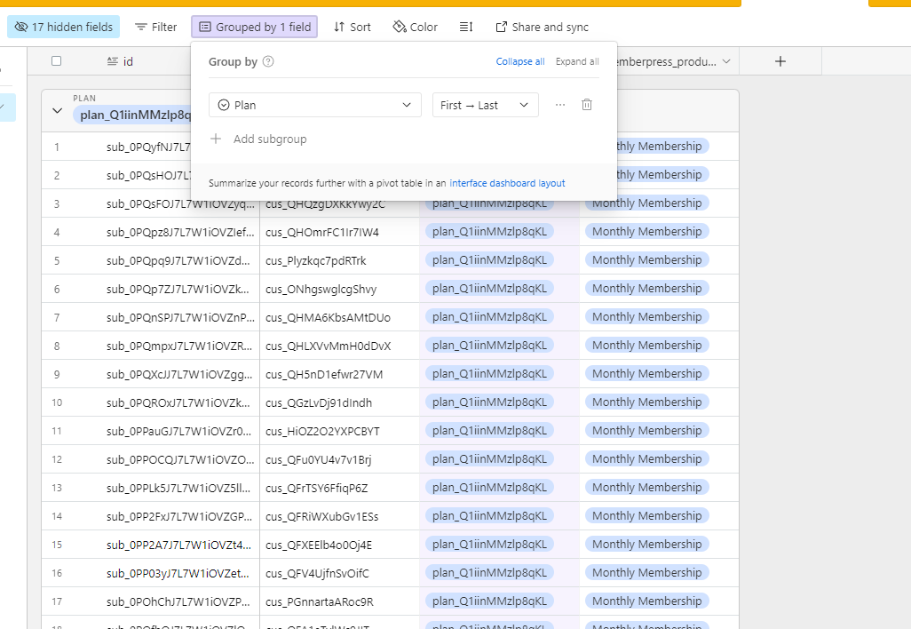911x629 pixels.
Task: Click the row height icon in toolbar
Action: 466,28
